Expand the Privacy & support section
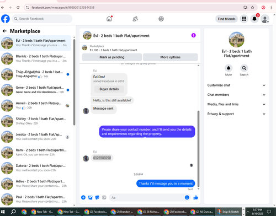This screenshot has width=276, height=216. (236, 114)
